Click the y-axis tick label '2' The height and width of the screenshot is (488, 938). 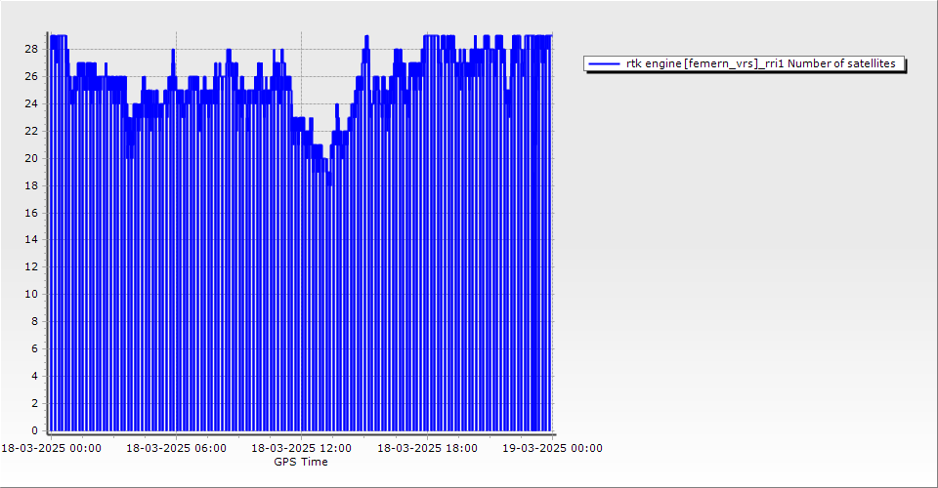point(35,403)
